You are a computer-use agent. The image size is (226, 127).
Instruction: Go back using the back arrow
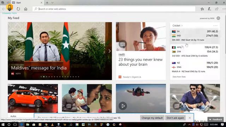(4, 9)
